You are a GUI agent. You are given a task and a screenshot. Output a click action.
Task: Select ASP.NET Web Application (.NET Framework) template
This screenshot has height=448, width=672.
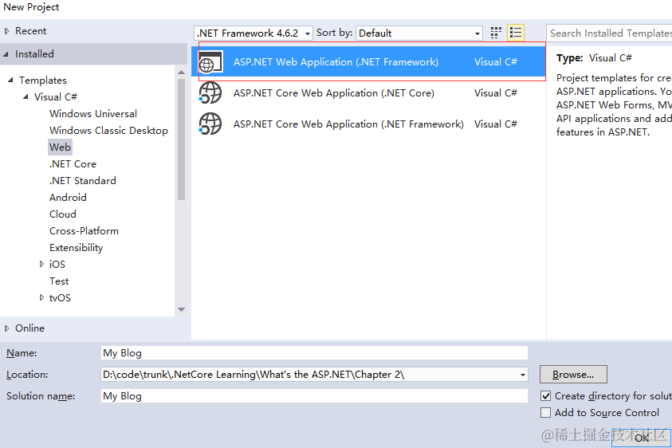pos(368,61)
